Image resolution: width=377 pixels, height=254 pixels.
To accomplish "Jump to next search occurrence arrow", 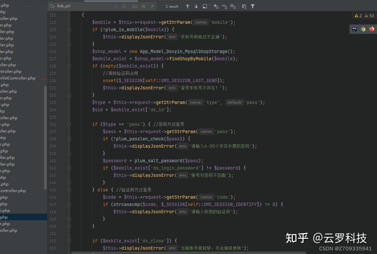I will tap(196, 7).
